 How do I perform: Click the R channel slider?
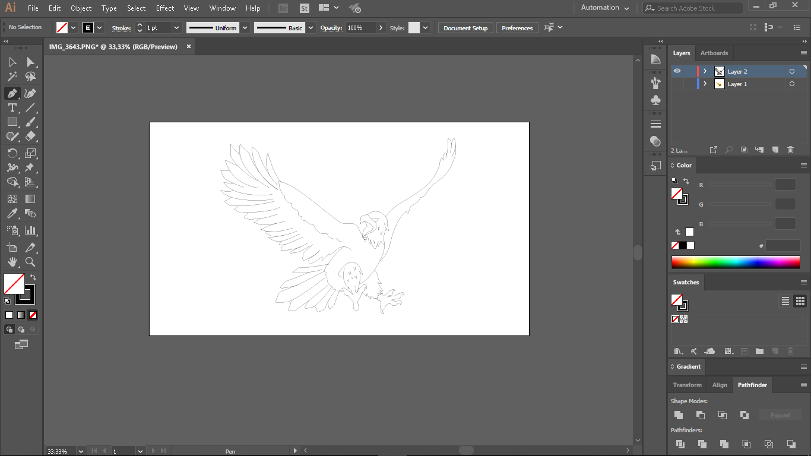pos(740,185)
